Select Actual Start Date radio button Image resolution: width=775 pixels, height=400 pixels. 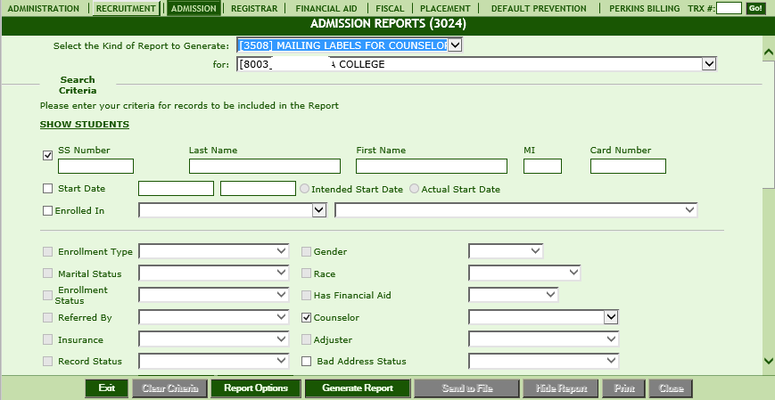(415, 189)
